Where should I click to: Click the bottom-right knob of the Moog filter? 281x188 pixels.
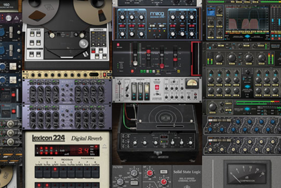(192, 34)
